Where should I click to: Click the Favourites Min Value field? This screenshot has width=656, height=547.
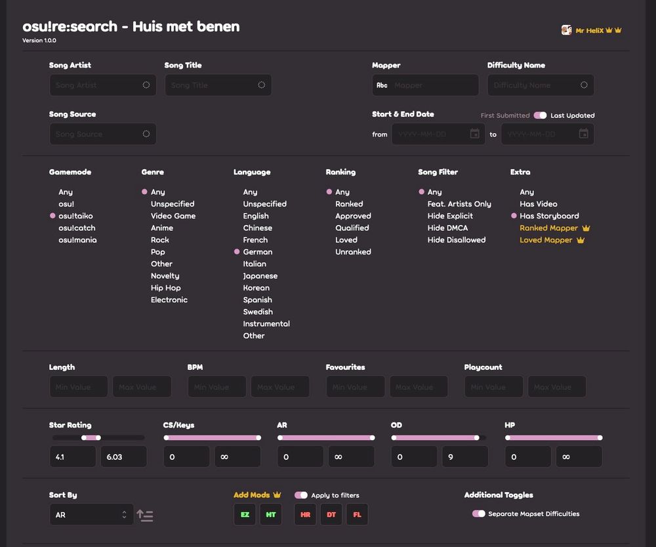pyautogui.click(x=356, y=387)
